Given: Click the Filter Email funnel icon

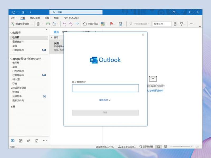Looking at the screenshot, I should [181, 24].
